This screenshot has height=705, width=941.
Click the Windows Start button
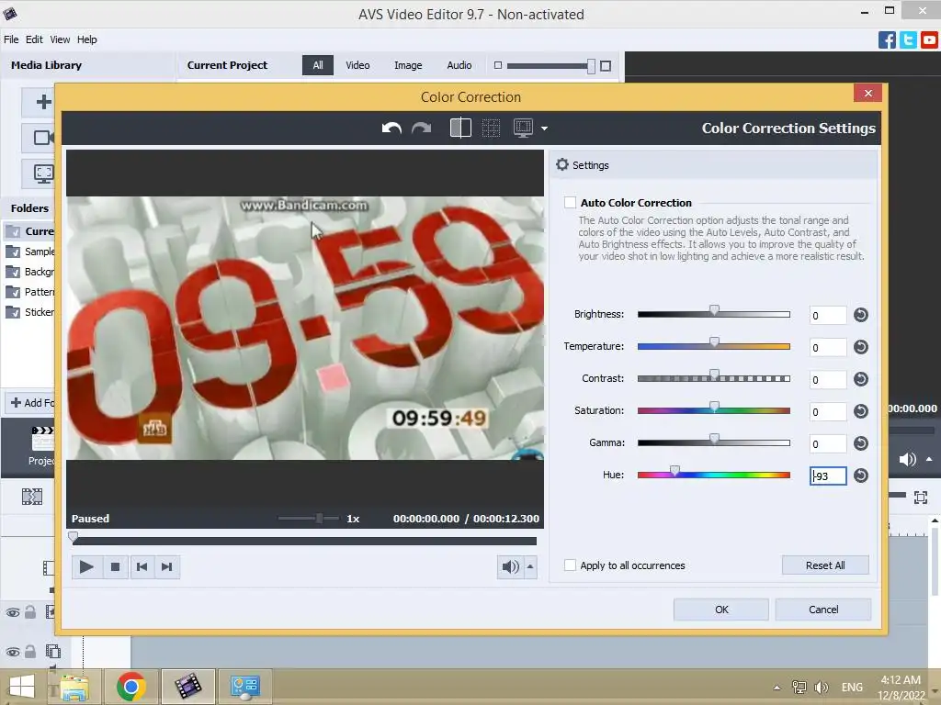[22, 687]
